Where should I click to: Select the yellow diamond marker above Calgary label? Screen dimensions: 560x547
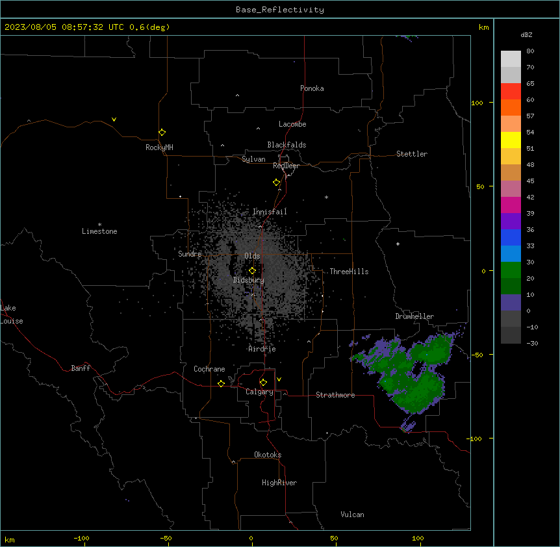[x=263, y=383]
